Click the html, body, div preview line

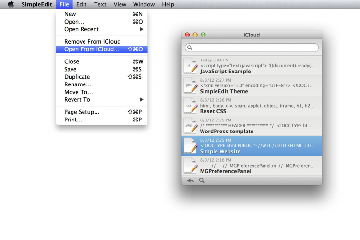click(257, 106)
